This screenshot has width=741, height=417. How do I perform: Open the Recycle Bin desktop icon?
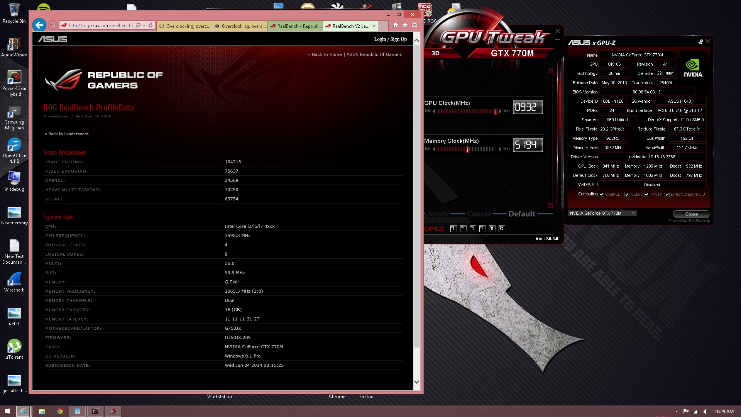(x=14, y=13)
